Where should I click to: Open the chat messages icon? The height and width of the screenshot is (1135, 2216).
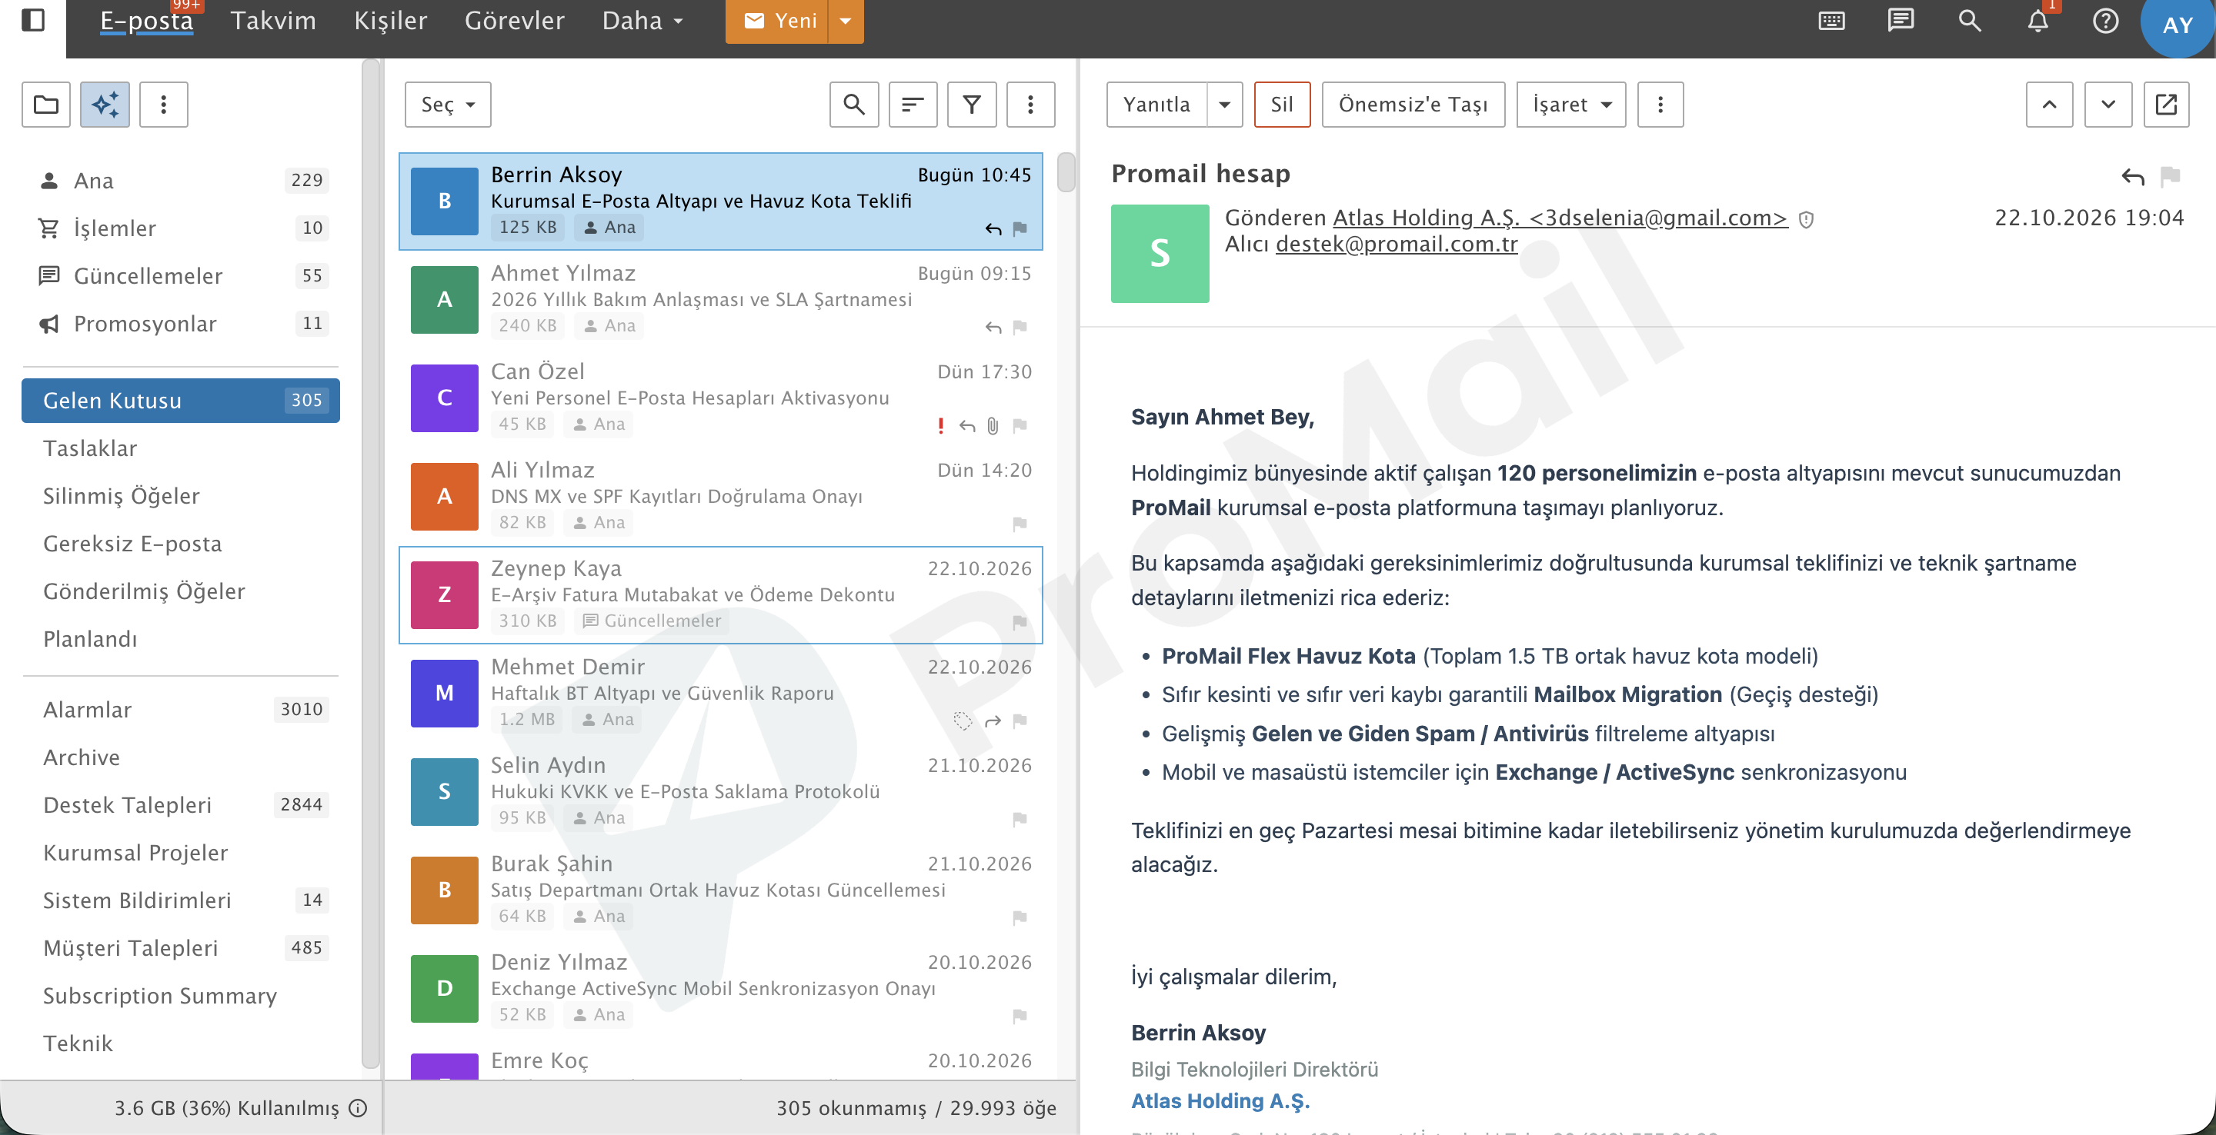(x=1901, y=20)
